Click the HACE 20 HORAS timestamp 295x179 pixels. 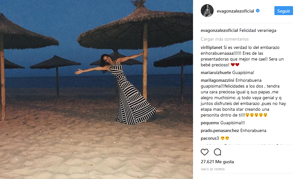click(x=213, y=169)
